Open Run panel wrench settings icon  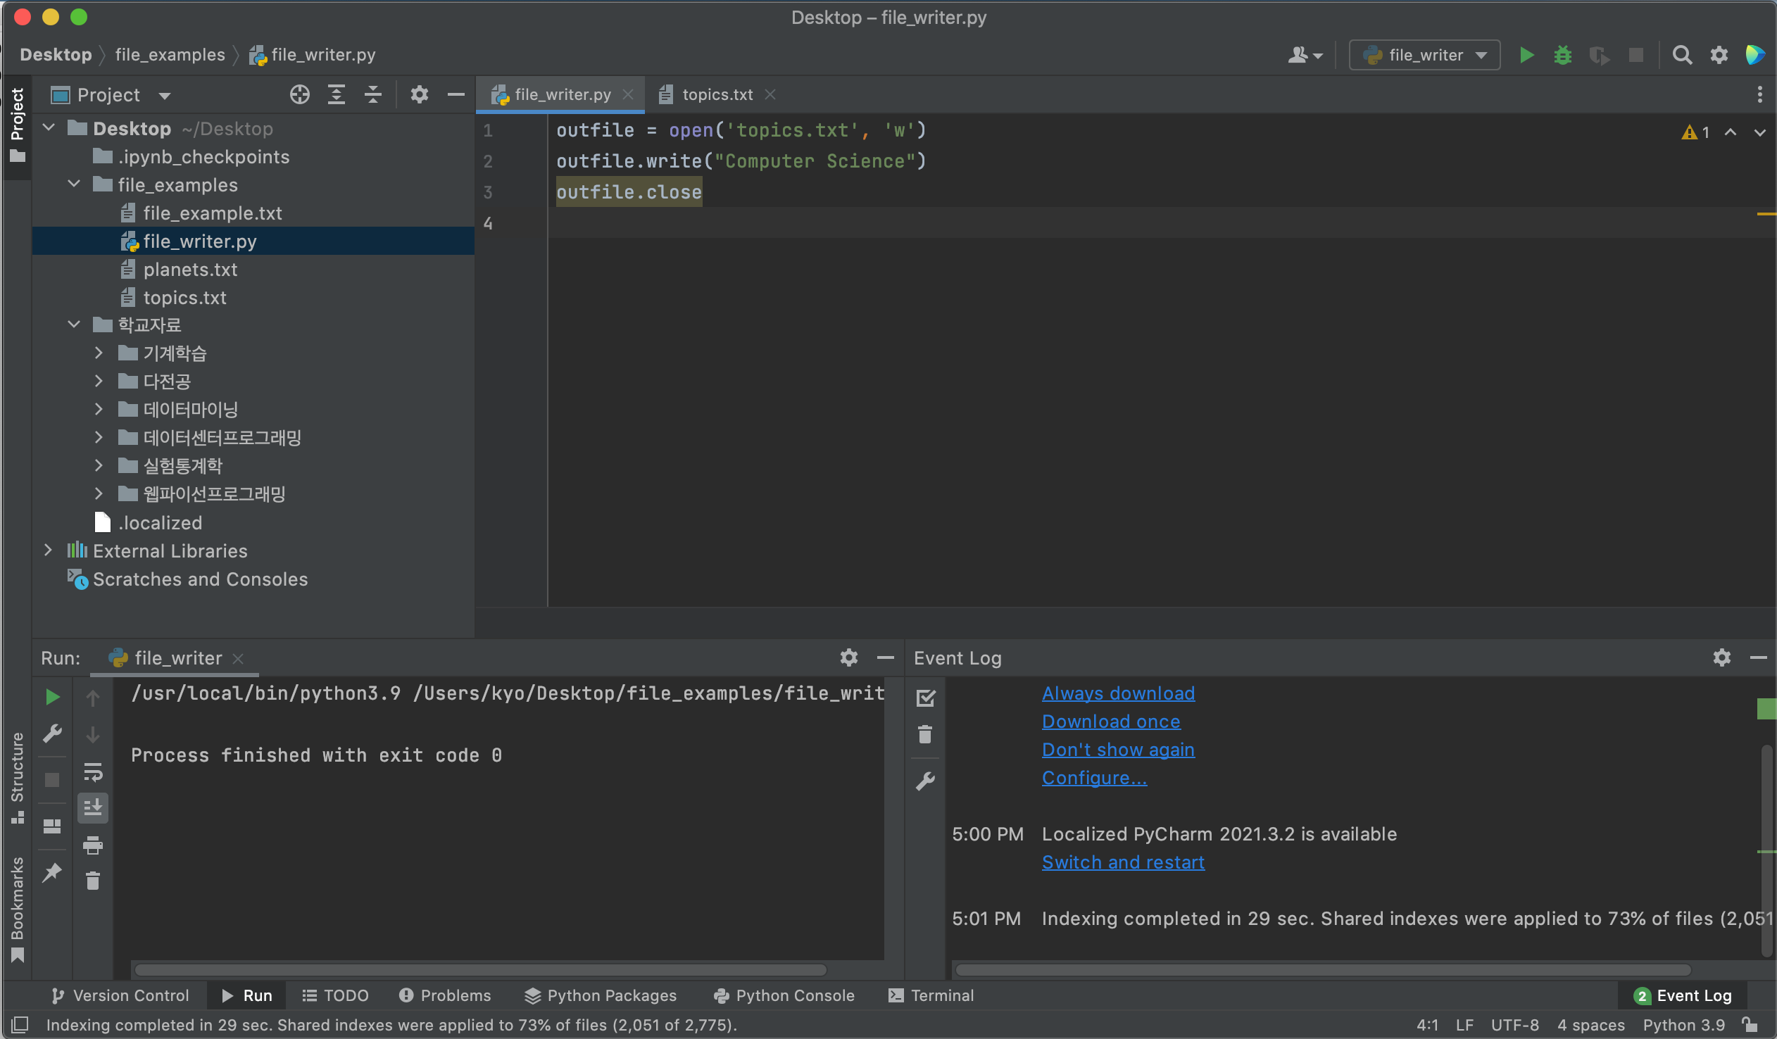[x=52, y=733]
